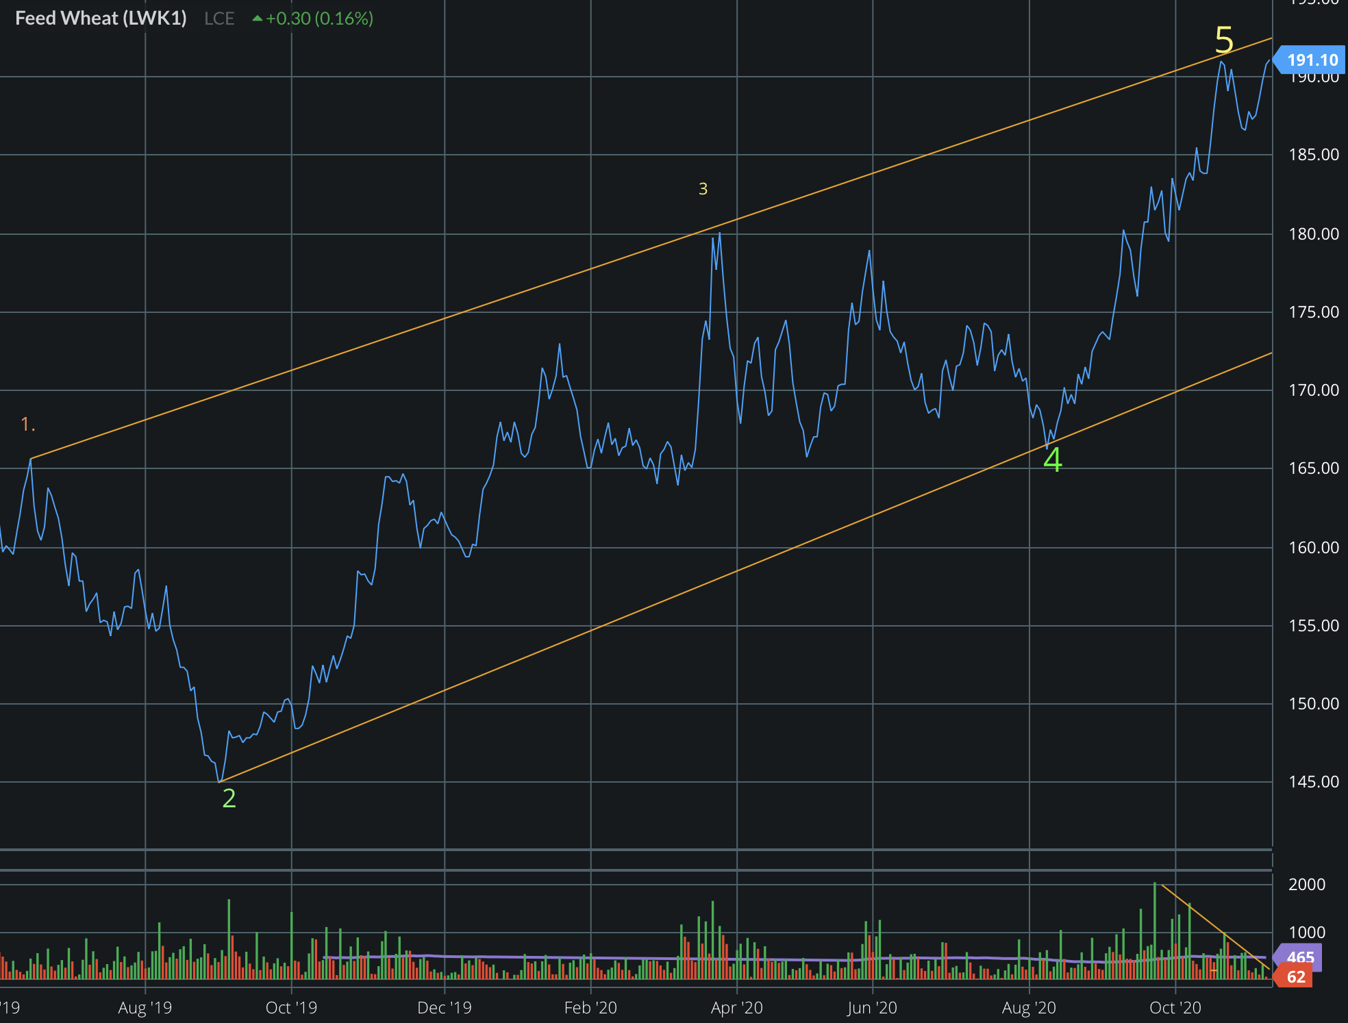
Task: Click the Oct '19 date label
Action: pyautogui.click(x=291, y=1008)
